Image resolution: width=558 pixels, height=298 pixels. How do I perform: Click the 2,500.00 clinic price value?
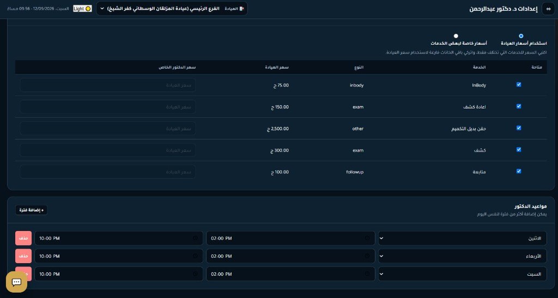[278, 129]
